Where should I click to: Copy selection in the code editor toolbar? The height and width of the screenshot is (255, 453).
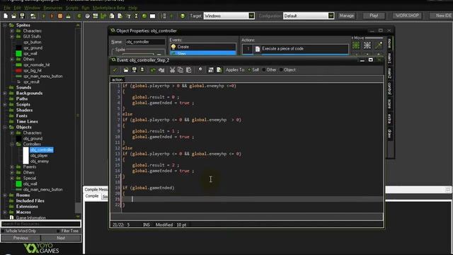[x=180, y=69]
